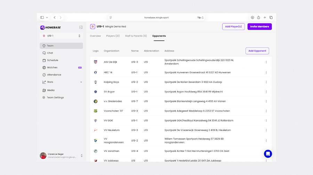The height and width of the screenshot is (175, 313).
Task: Open the v.v. Brederodes row options menu
Action: [266, 101]
